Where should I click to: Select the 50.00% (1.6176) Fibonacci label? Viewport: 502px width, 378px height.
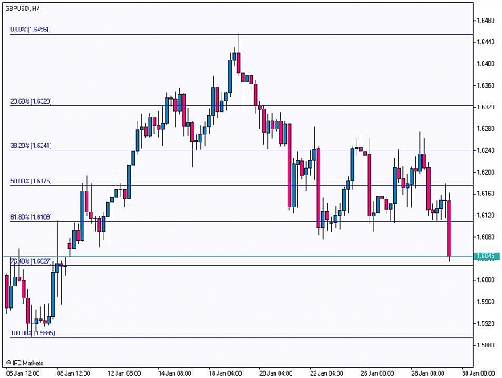pyautogui.click(x=31, y=181)
